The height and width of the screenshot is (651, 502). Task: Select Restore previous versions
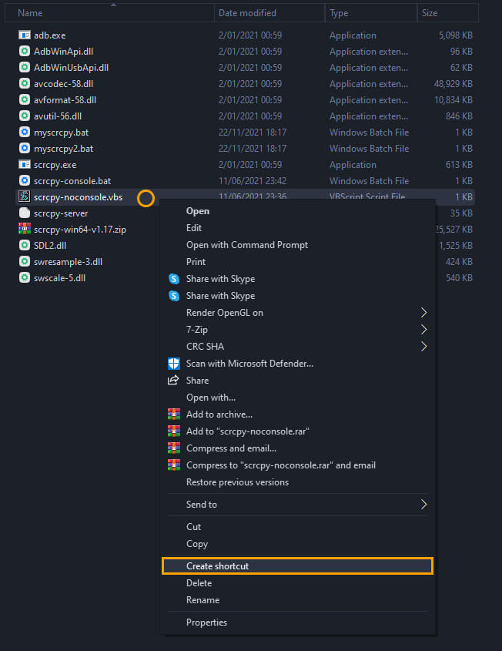[x=297, y=482]
